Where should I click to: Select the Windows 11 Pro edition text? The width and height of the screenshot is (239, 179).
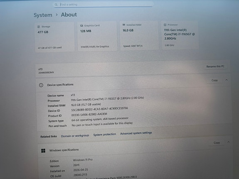pyautogui.click(x=83, y=160)
